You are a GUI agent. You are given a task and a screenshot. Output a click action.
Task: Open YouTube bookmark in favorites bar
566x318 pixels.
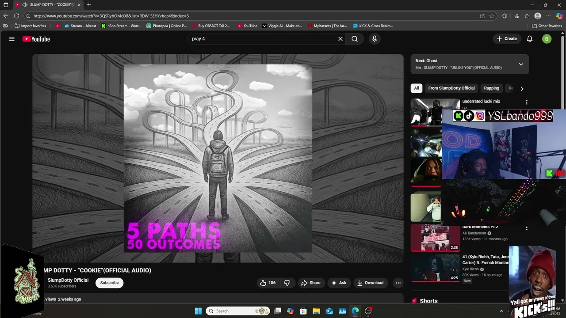click(x=247, y=26)
